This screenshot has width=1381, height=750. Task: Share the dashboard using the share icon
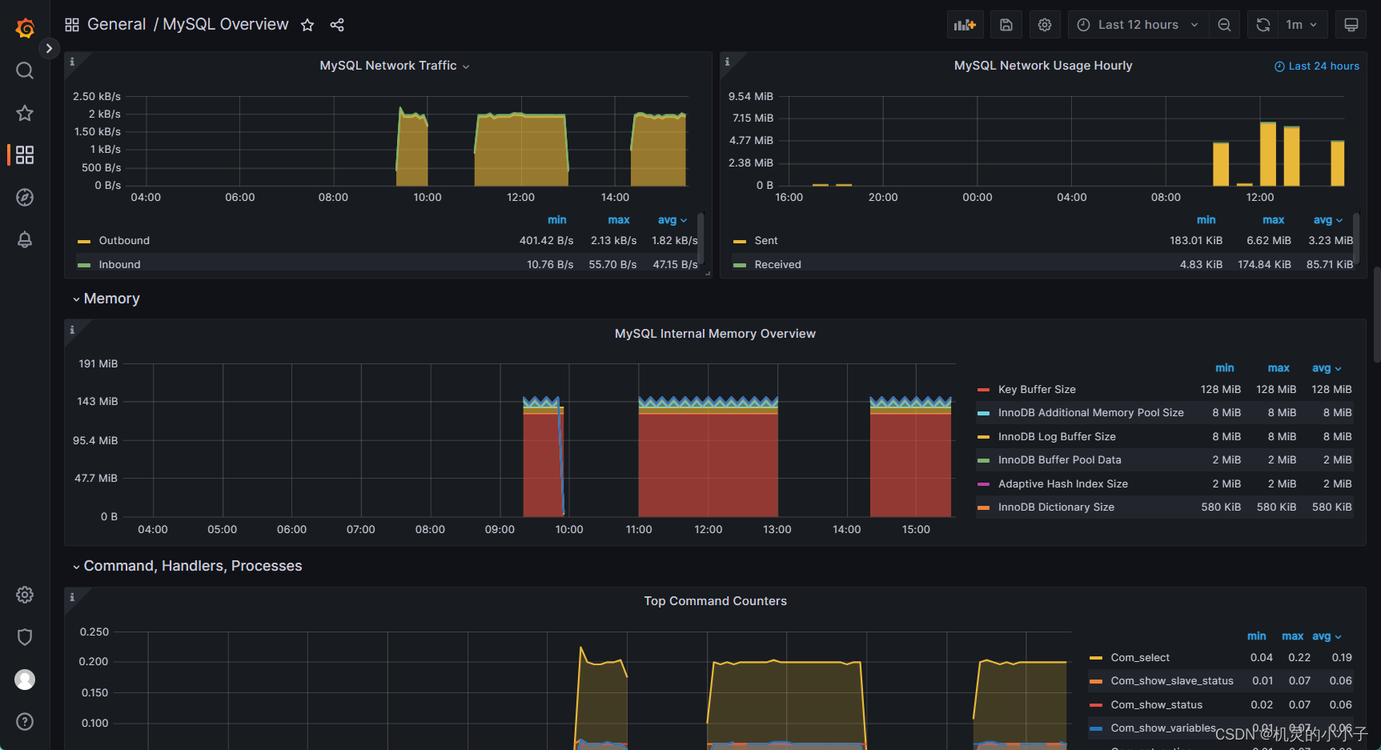[x=337, y=25]
